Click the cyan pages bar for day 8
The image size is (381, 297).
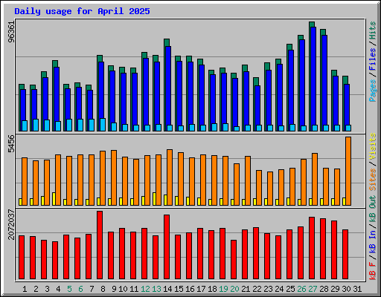(x=103, y=125)
